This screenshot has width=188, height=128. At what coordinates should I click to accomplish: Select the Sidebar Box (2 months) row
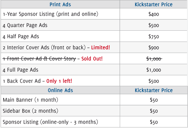(x=94, y=111)
